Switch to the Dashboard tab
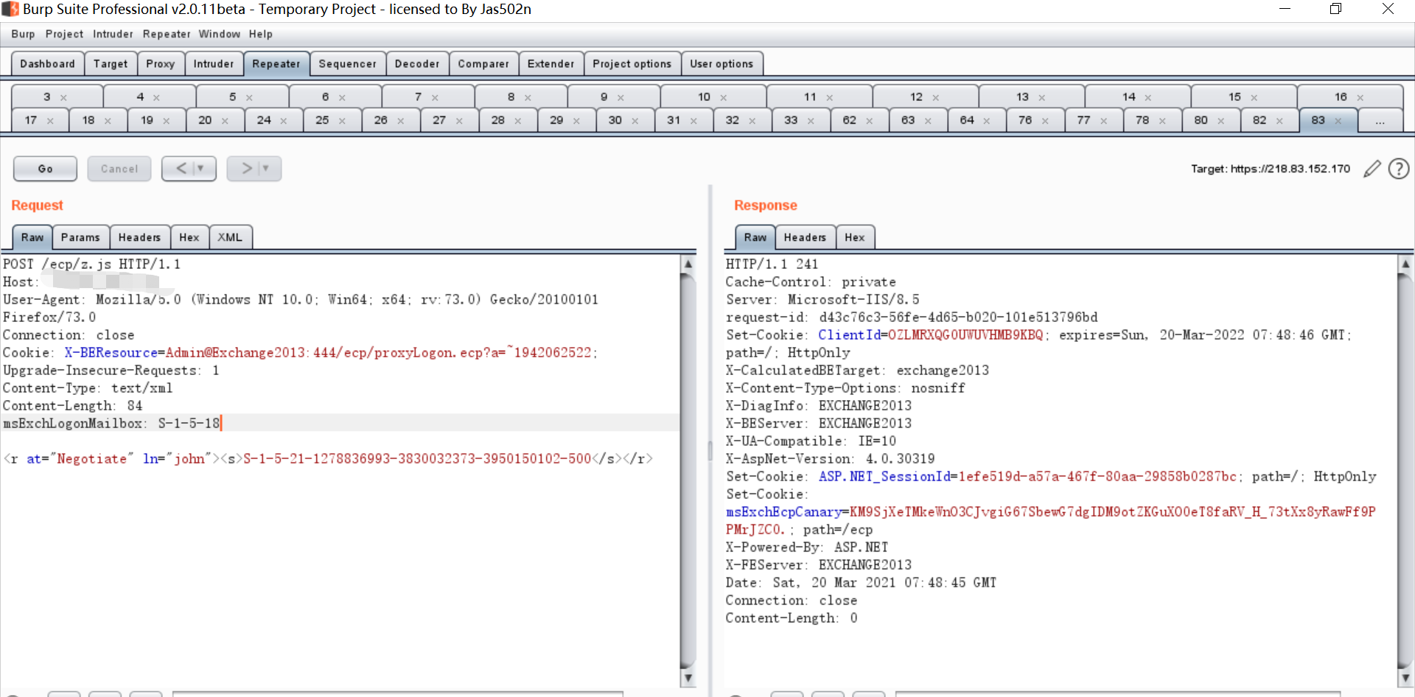 47,64
